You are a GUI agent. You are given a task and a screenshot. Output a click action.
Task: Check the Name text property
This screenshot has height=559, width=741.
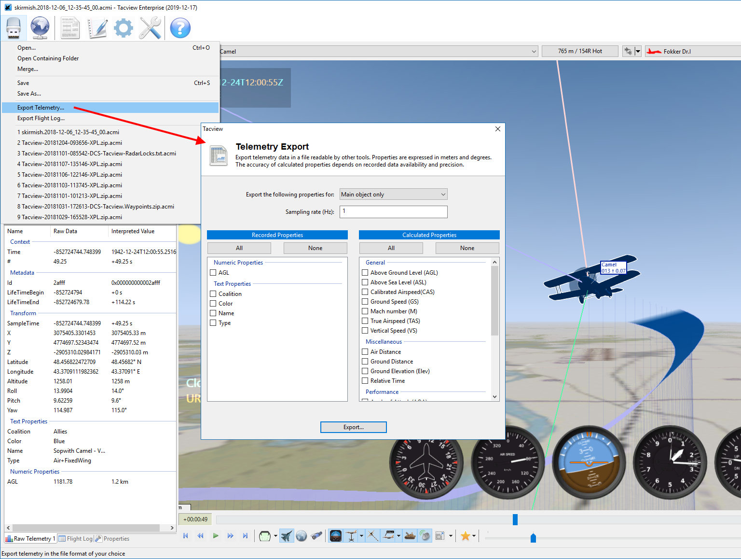coord(213,313)
